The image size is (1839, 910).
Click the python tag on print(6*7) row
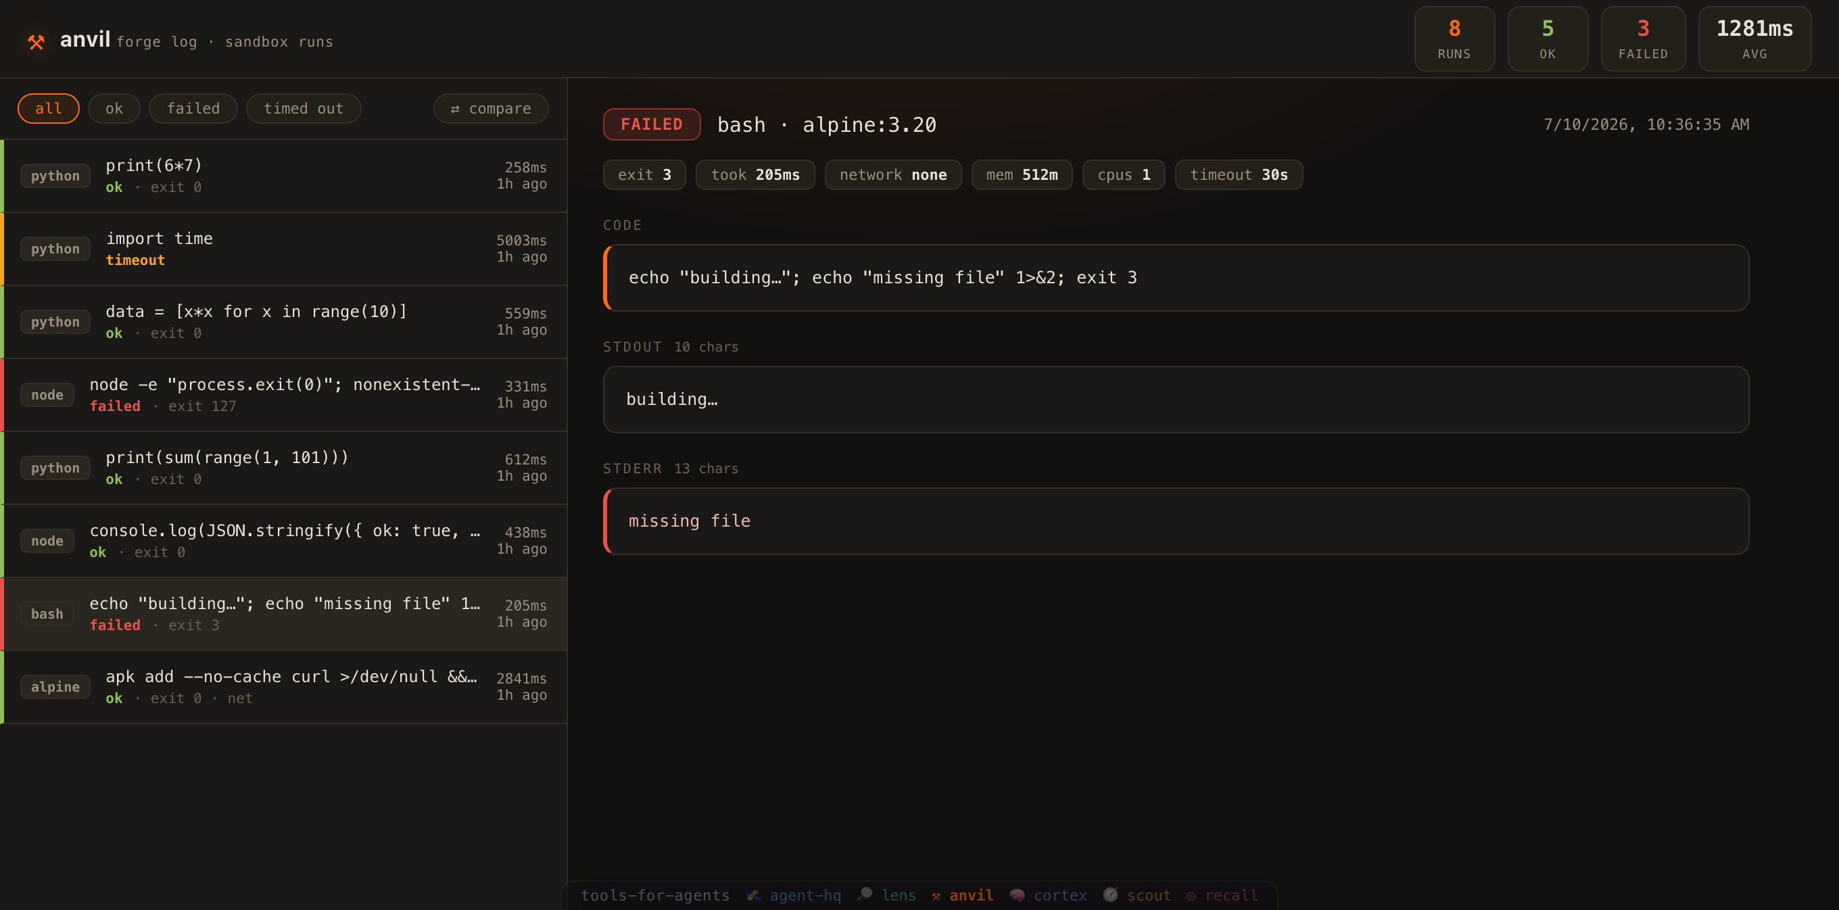pos(55,176)
